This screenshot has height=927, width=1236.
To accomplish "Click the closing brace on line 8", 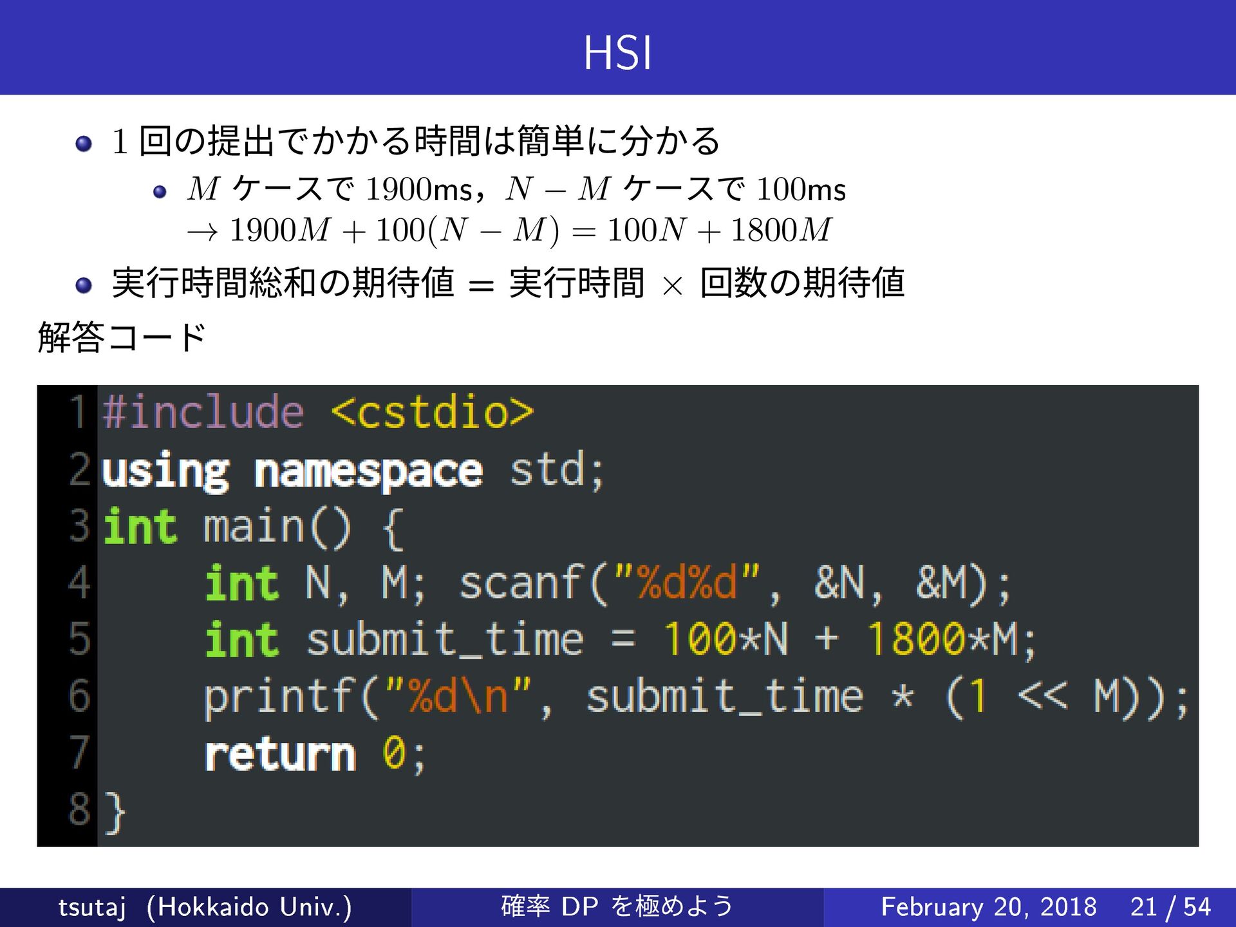I will [x=115, y=811].
